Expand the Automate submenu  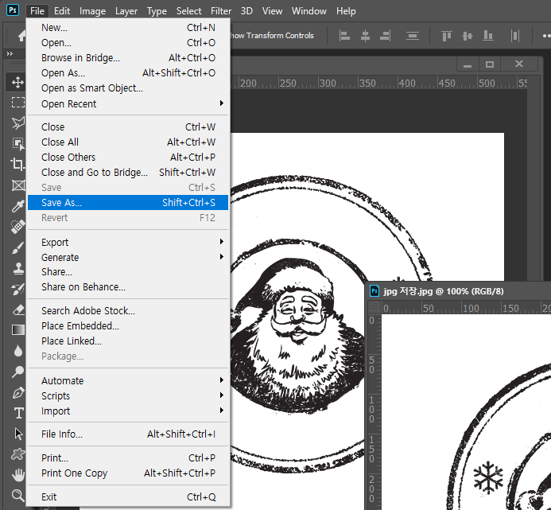tap(128, 380)
